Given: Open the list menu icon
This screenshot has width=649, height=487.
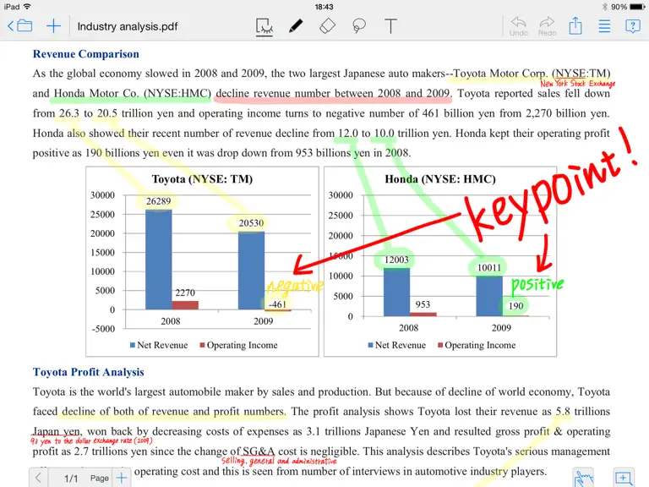Looking at the screenshot, I should [x=604, y=26].
